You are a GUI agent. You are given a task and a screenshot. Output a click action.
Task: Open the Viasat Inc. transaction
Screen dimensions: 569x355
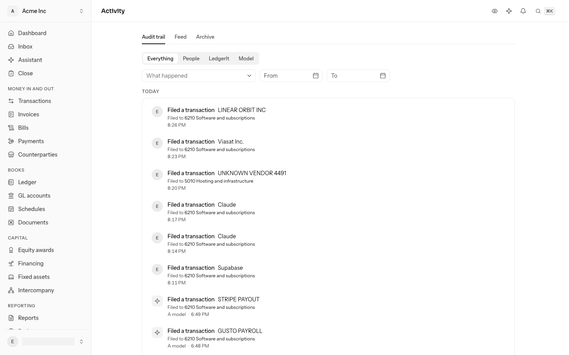231,142
